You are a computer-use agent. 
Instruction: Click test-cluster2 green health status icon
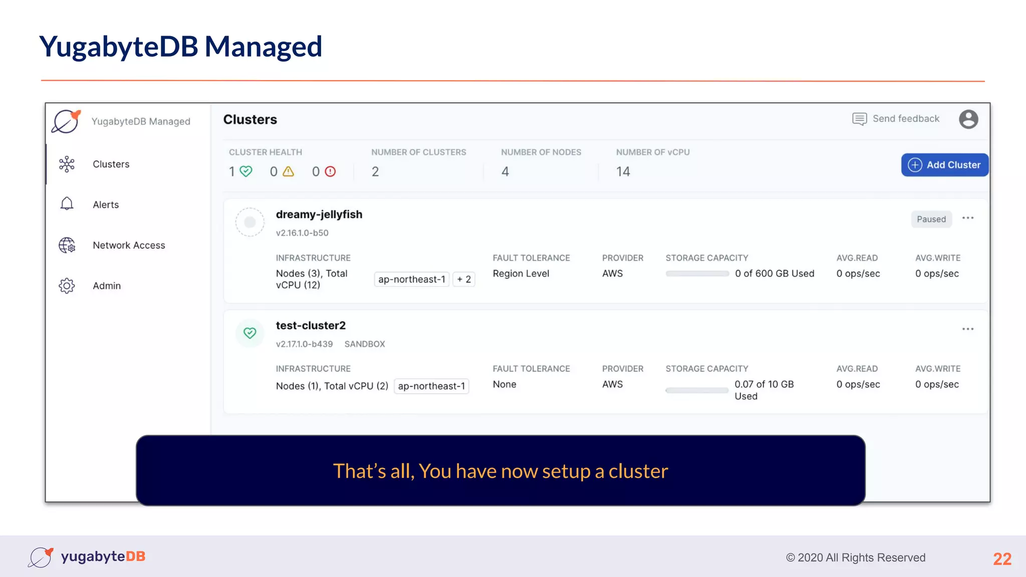point(249,333)
